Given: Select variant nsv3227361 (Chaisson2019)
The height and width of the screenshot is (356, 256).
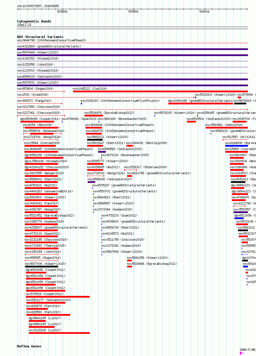Looking at the screenshot, I should [39, 113].
